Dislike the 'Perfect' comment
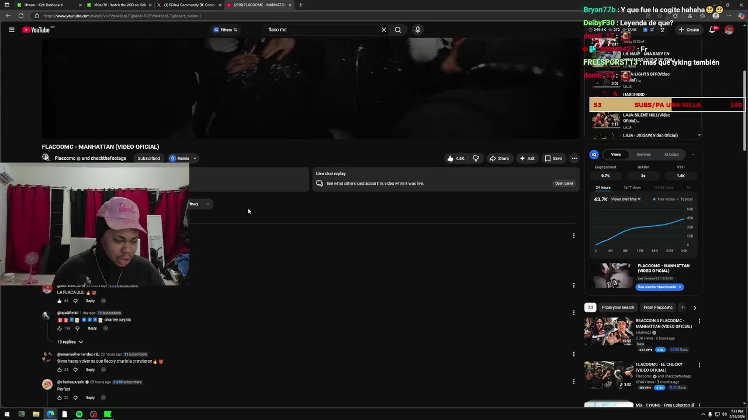 coord(75,398)
